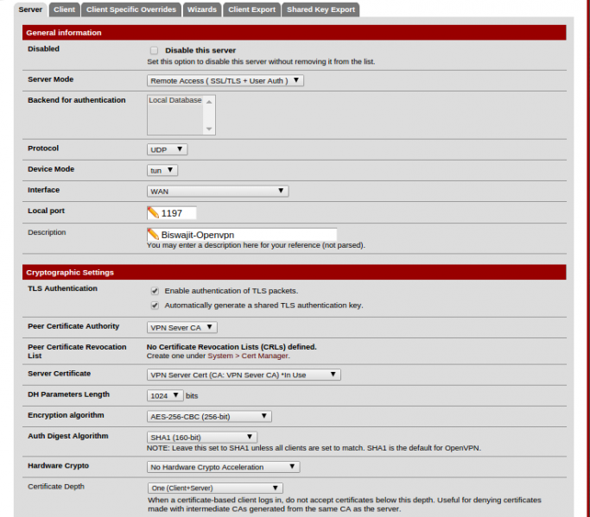
Task: Open the Device Mode tun dropdown
Action: pos(162,170)
